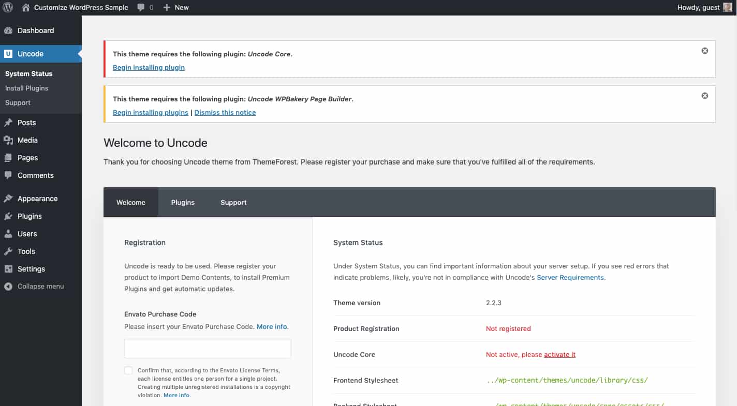Dismiss the Uncode Core plugin notice
This screenshot has width=737, height=406.
coord(704,51)
